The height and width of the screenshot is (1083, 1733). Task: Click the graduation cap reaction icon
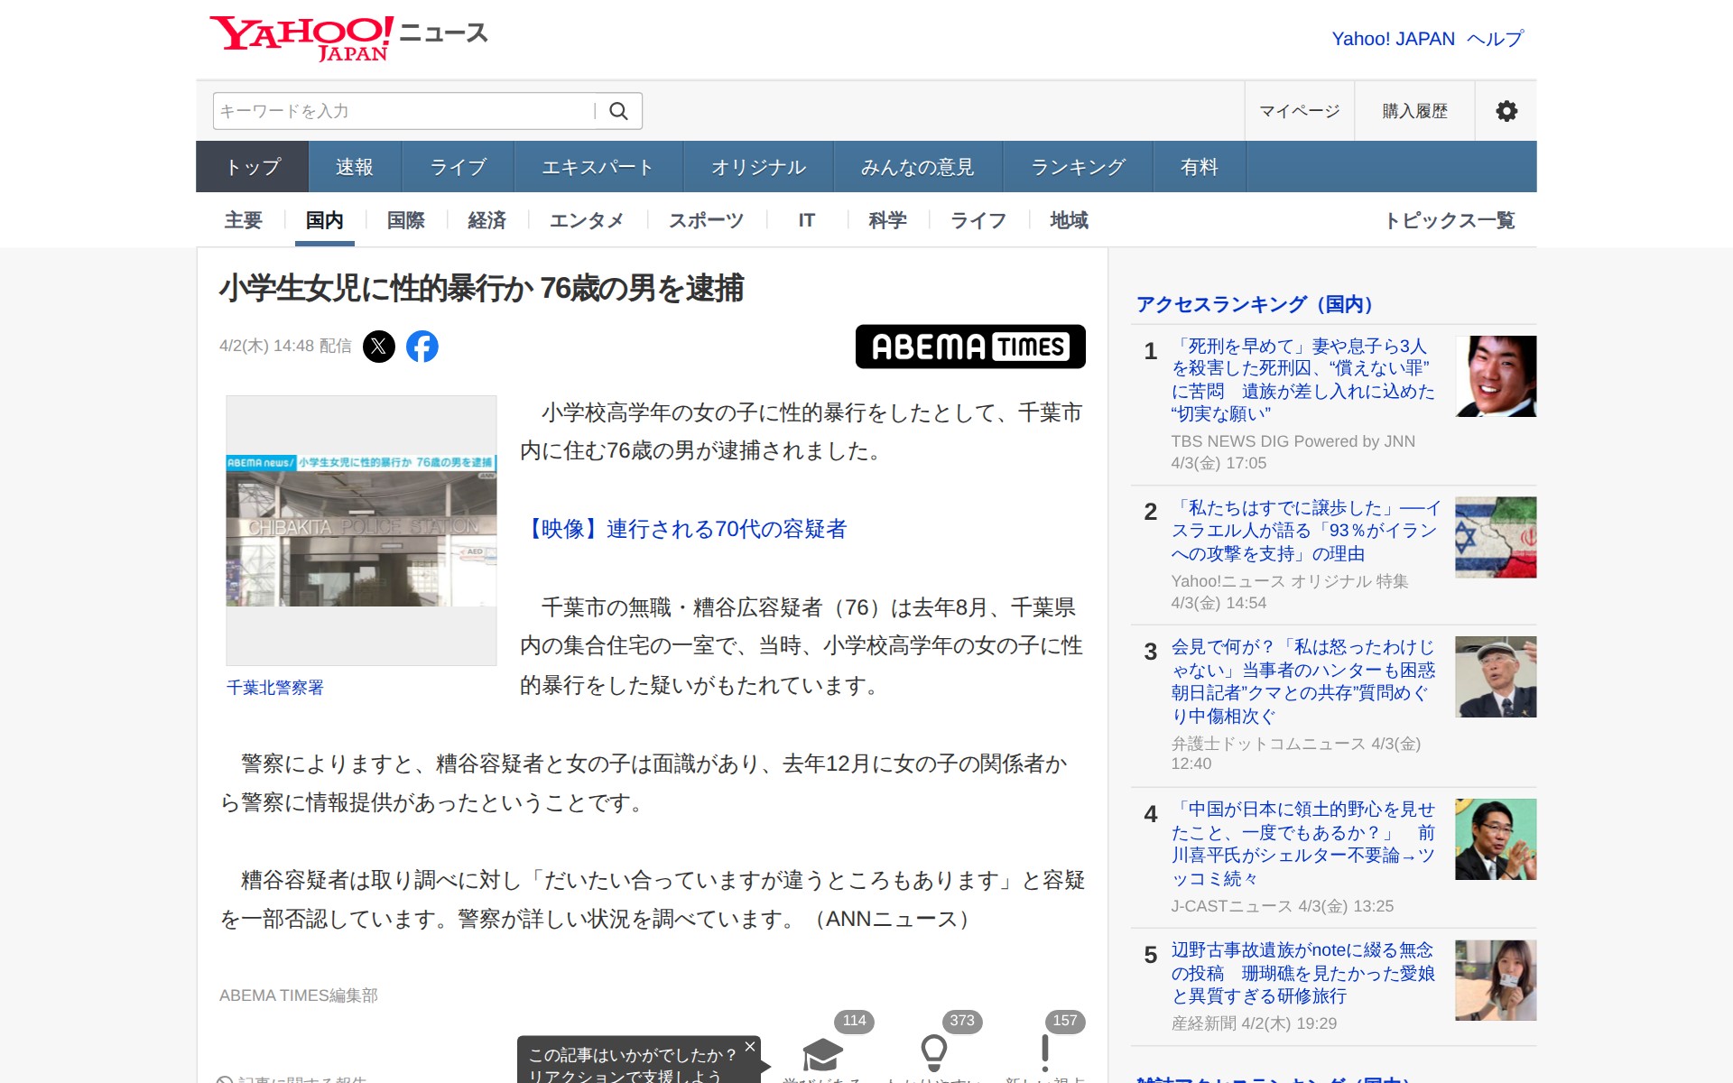click(821, 1053)
